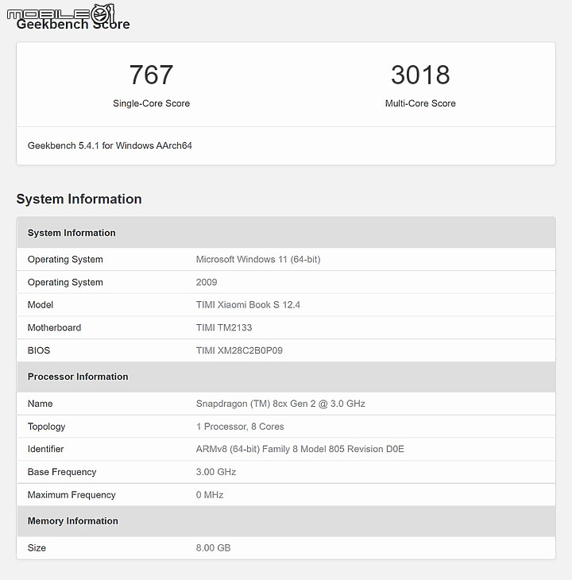Select the 3.00 GHz base frequency value
This screenshot has width=572, height=580.
click(216, 472)
